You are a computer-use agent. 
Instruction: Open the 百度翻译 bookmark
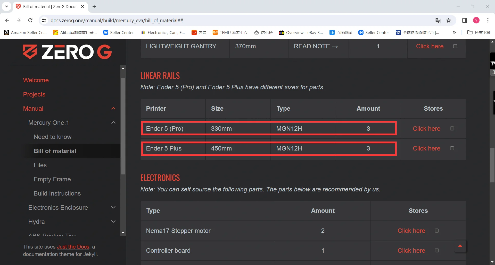(x=341, y=32)
